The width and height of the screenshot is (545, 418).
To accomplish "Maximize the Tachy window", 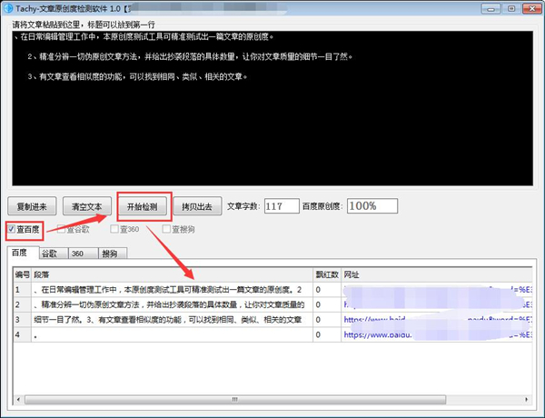I will pos(512,8).
